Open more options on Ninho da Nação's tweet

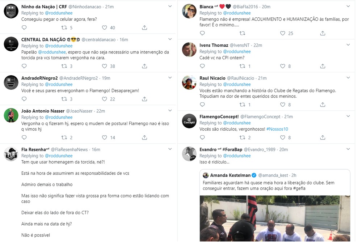(170, 6)
